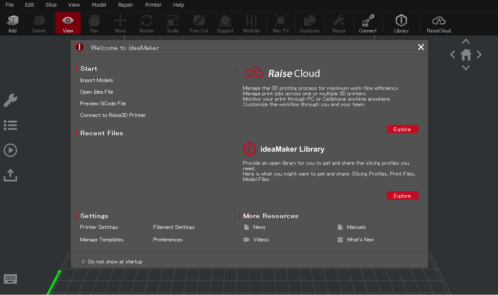
Task: Open Manage Templates link
Action: (102, 240)
